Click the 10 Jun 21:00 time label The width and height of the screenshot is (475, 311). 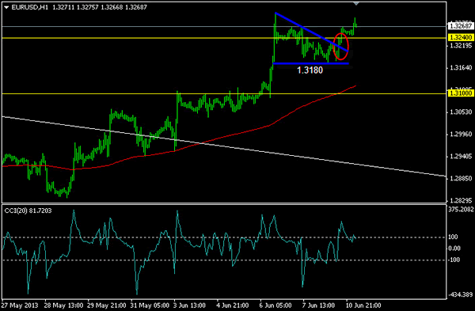tap(363, 305)
